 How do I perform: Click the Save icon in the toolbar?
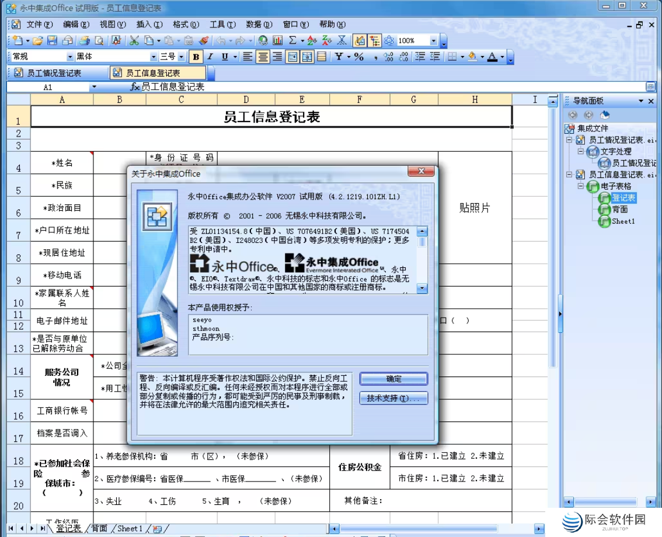[x=52, y=41]
